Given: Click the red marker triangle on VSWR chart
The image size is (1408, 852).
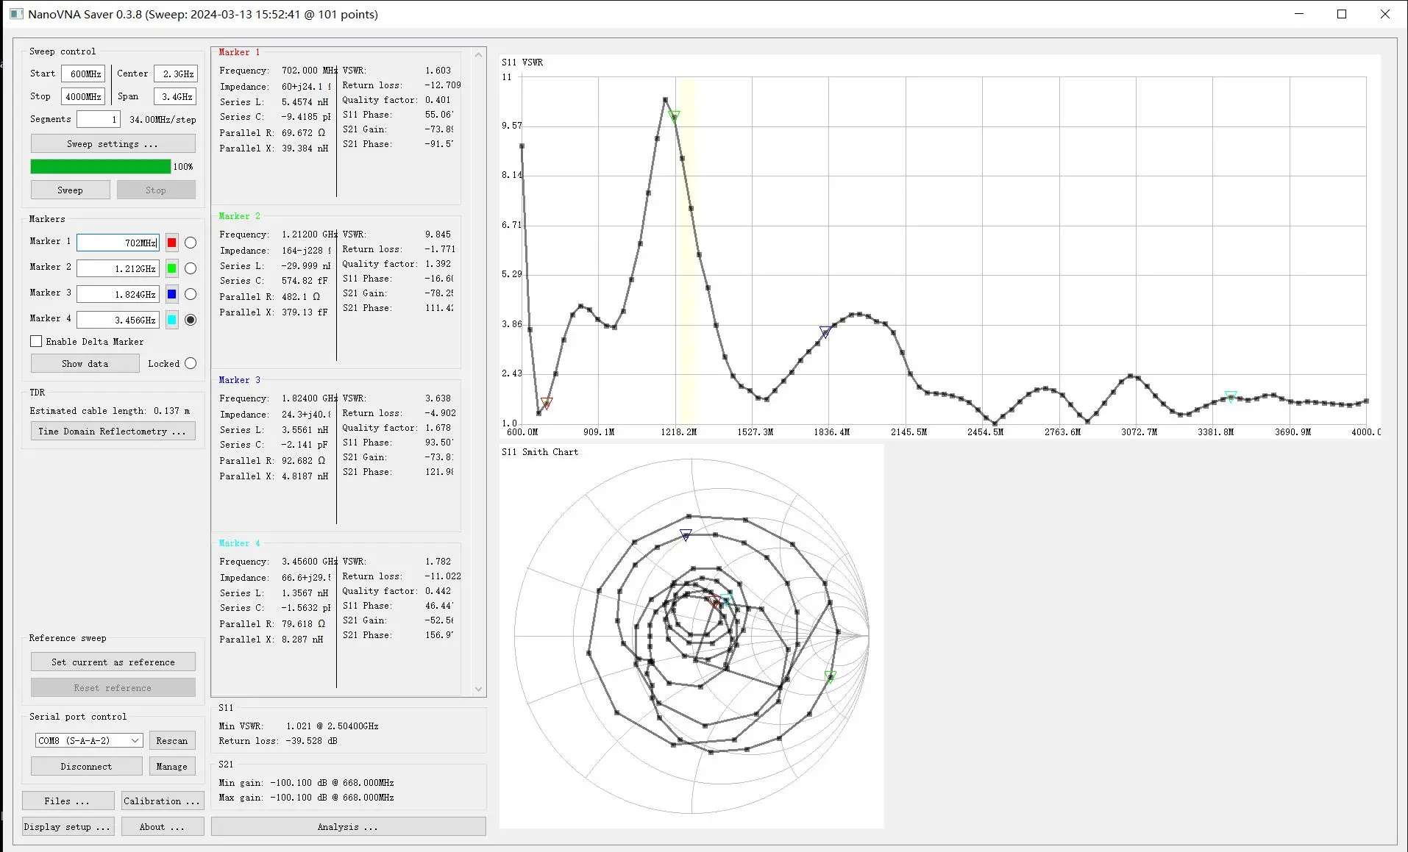Looking at the screenshot, I should coord(547,403).
